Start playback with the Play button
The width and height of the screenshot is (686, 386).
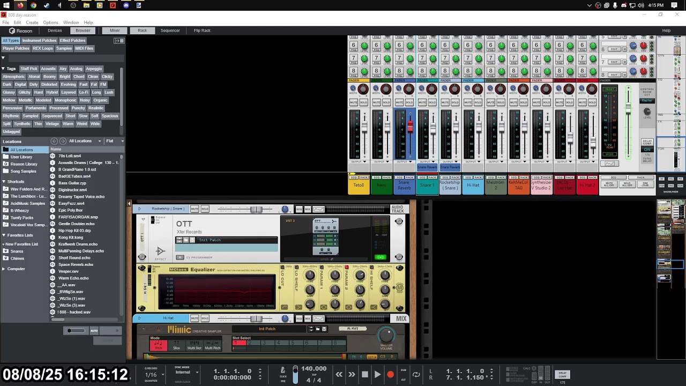click(x=377, y=375)
